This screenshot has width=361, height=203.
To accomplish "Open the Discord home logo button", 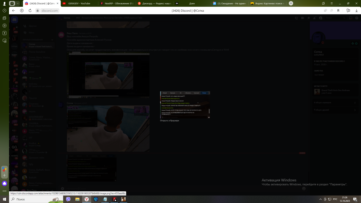I will point(14,20).
